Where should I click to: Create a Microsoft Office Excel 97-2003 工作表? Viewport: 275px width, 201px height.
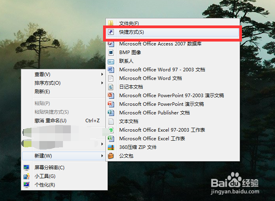pos(173,130)
